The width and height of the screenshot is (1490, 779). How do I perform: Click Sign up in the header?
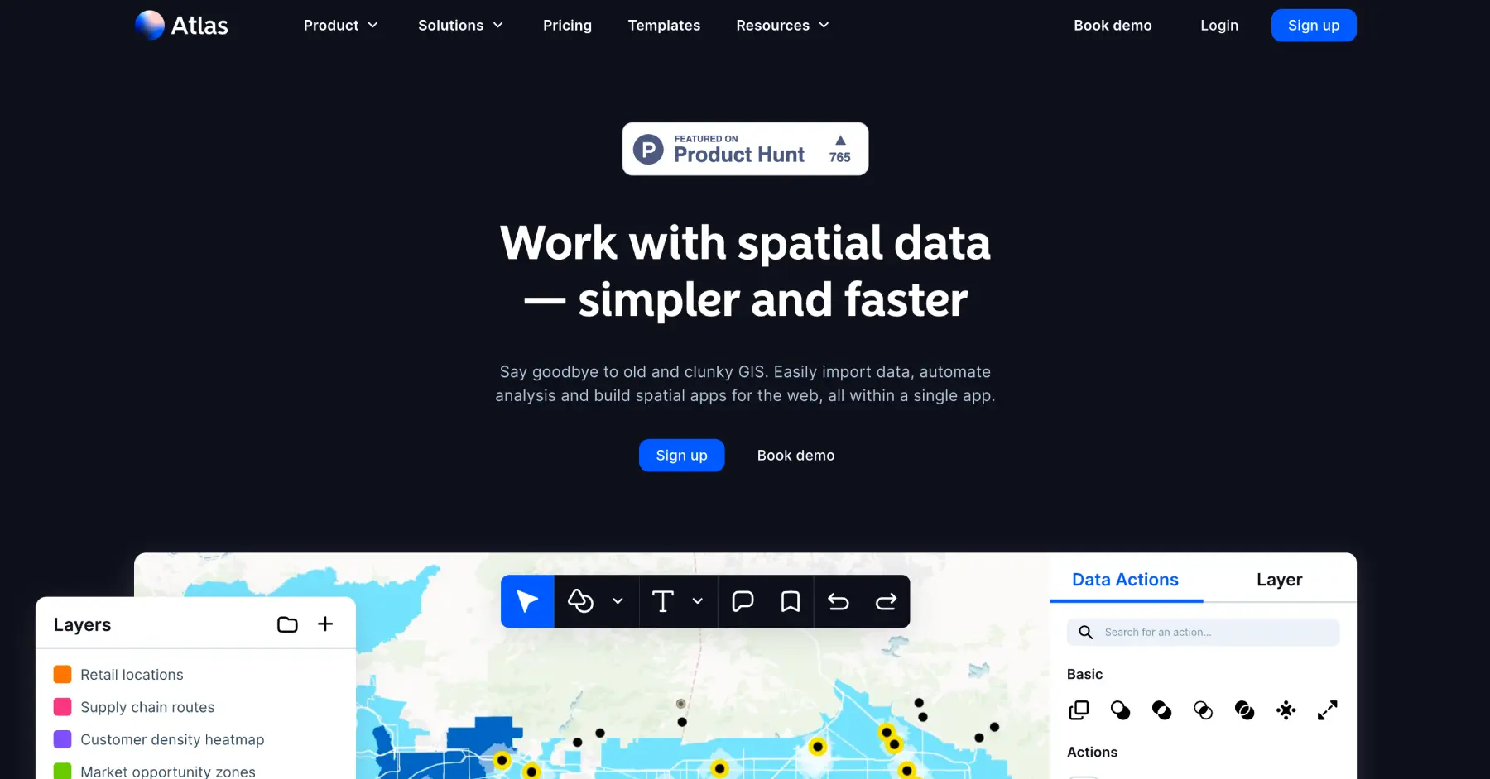(x=1314, y=26)
